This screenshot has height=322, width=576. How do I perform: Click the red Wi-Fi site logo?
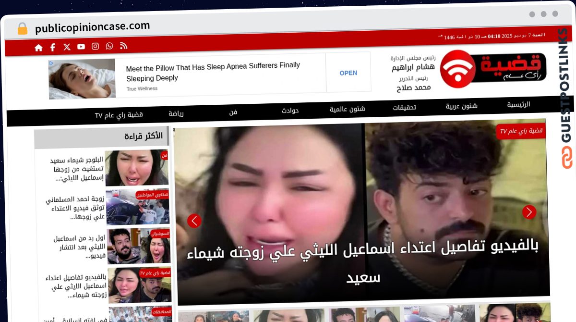457,69
